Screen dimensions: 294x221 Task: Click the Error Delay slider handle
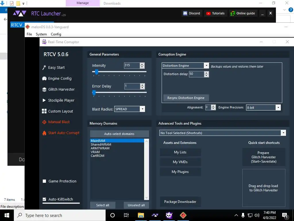(x=94, y=92)
